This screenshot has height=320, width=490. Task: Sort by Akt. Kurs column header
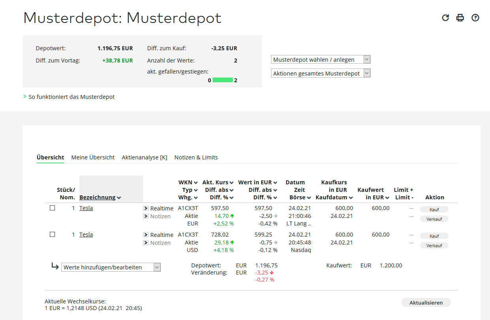[218, 182]
